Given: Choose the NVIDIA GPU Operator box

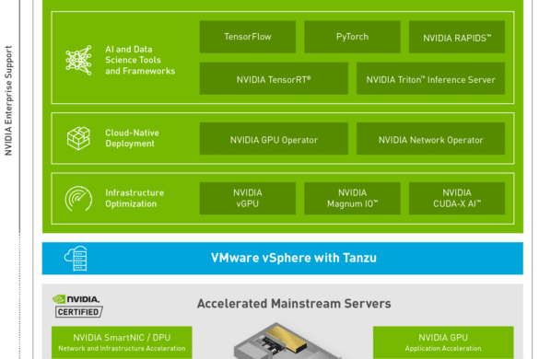Looking at the screenshot, I should click(274, 138).
